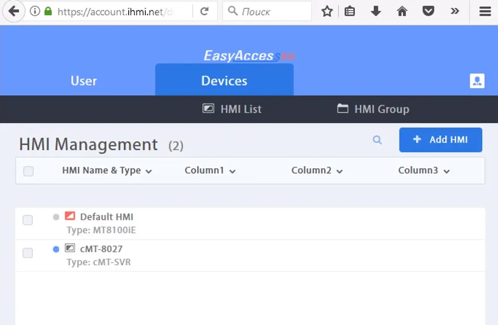Viewport: 498px width, 325px height.
Task: Bookmark this page with the star
Action: 327,12
